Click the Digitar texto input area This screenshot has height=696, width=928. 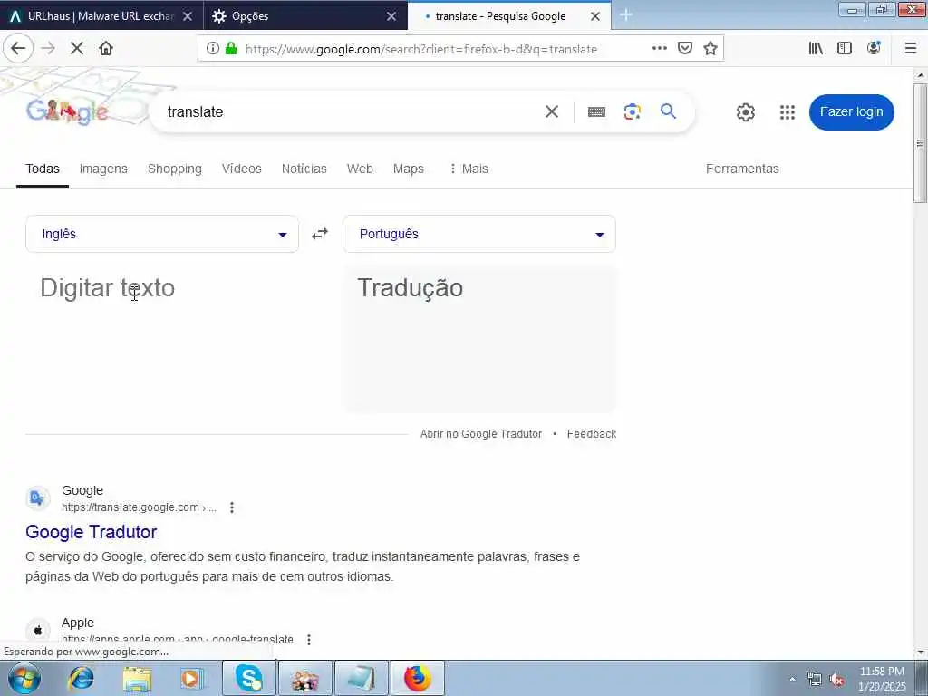162,337
